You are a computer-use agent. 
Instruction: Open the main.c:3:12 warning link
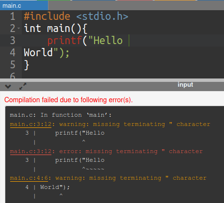click(31, 124)
